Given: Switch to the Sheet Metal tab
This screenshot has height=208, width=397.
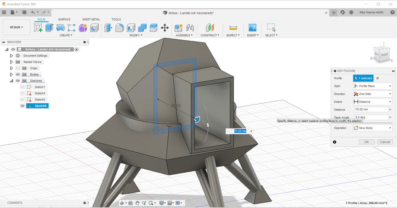Looking at the screenshot, I should [91, 19].
